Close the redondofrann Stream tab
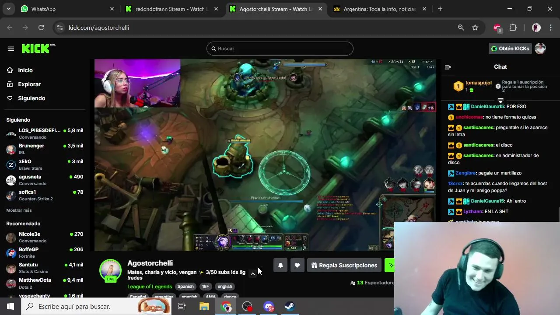Viewport: 560px width, 315px height. (216, 9)
